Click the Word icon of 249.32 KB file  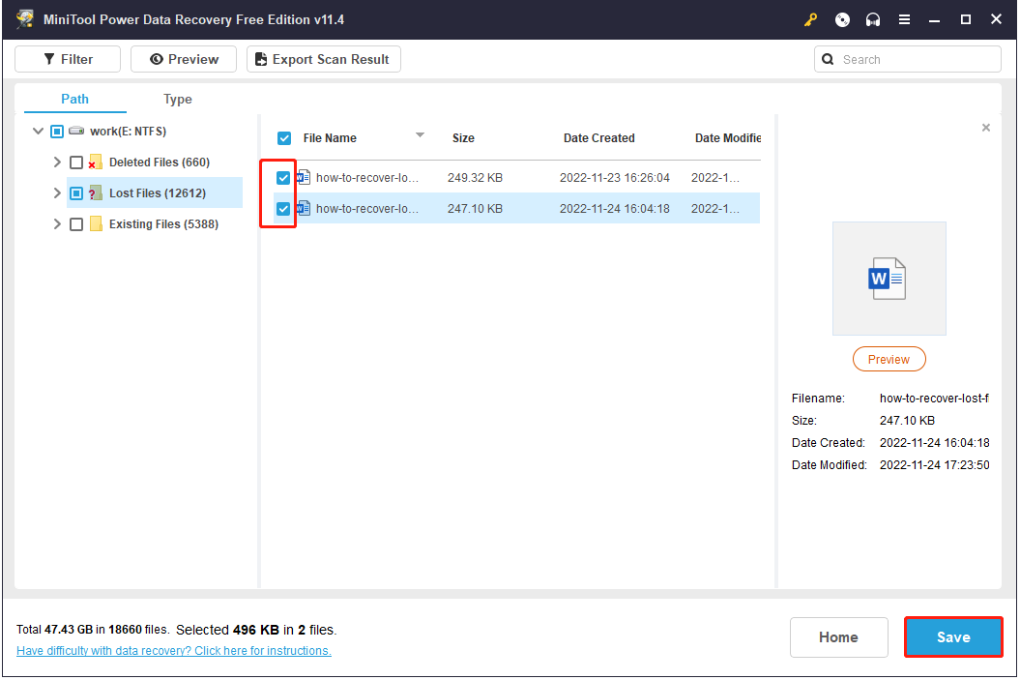[x=304, y=177]
